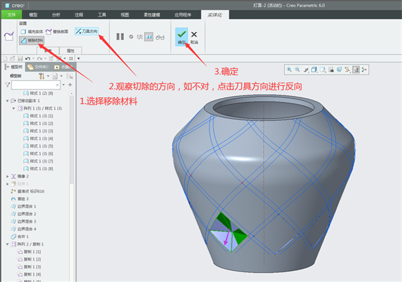This screenshot has width=402, height=282.
Task: Open the model tree settings hammer icon
Action: pyautogui.click(x=41, y=76)
